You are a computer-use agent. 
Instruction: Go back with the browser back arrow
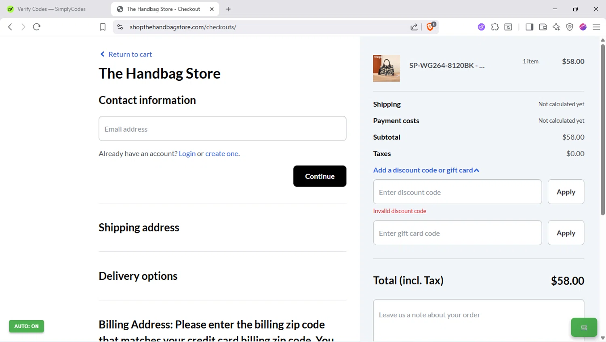[x=10, y=27]
